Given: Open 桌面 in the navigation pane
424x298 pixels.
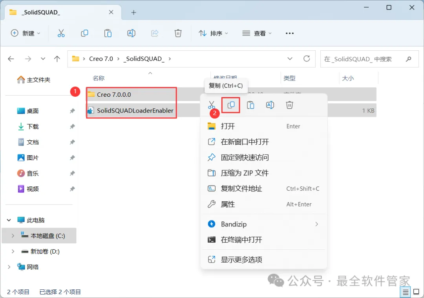Looking at the screenshot, I should [28, 111].
